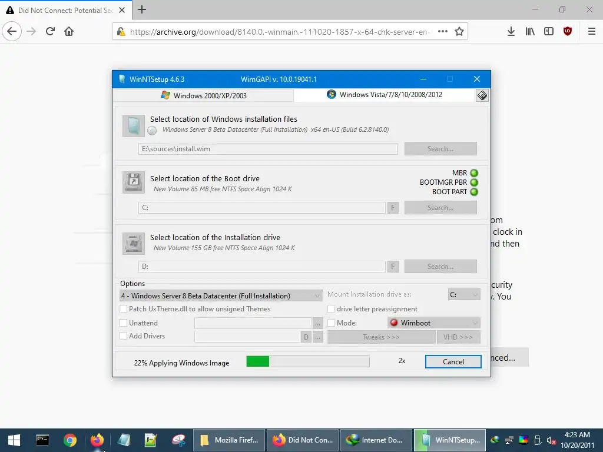
Task: Click the Applying Windows Image progress bar
Action: (x=307, y=361)
